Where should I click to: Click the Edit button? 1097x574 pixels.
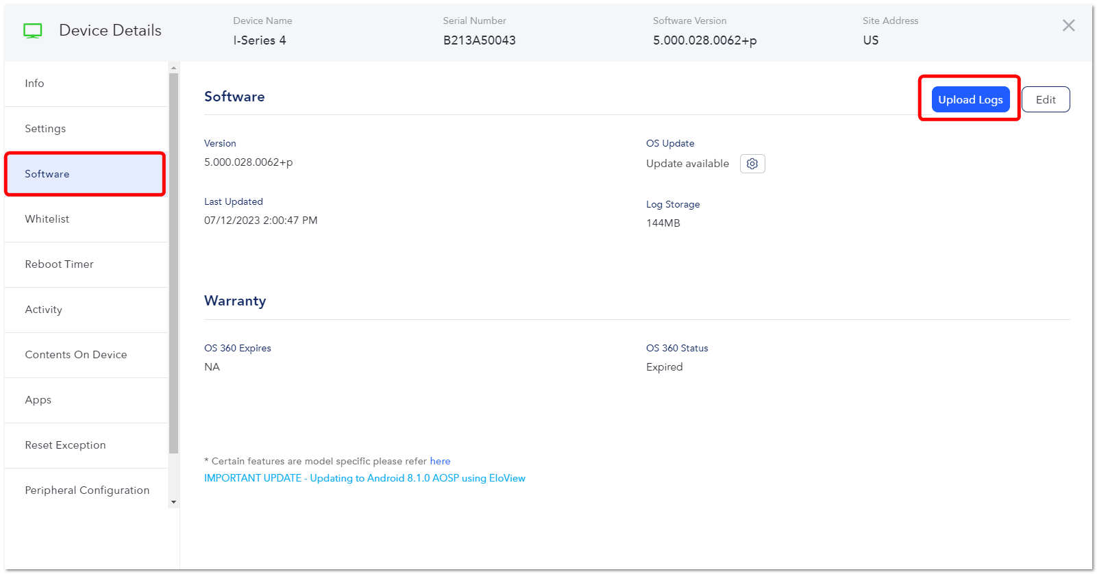(x=1046, y=99)
